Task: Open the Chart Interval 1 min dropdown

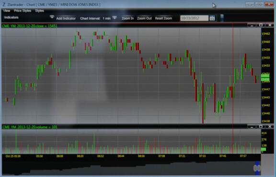Action: [115, 18]
